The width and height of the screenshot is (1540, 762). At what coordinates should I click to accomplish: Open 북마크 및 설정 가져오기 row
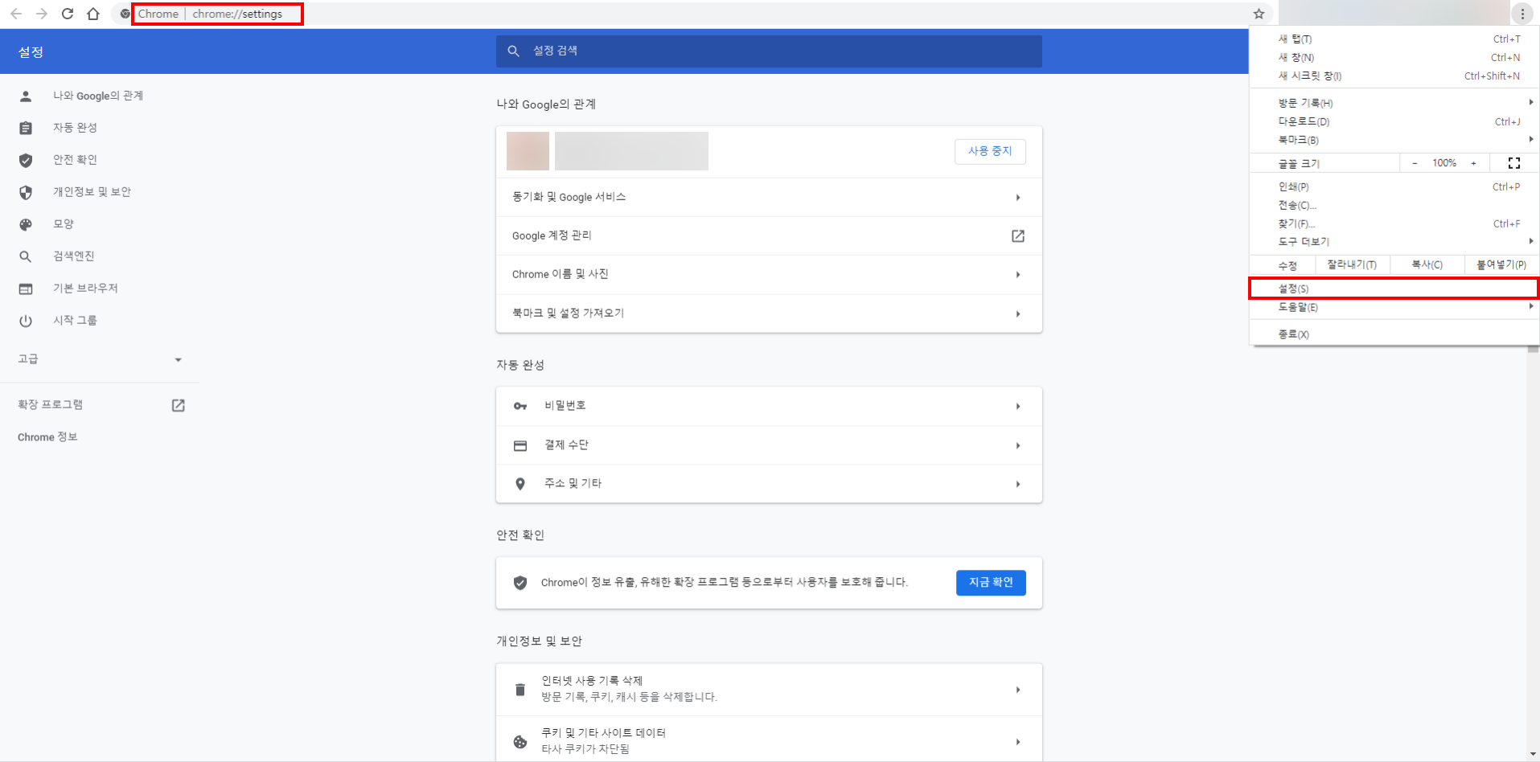pyautogui.click(x=769, y=313)
